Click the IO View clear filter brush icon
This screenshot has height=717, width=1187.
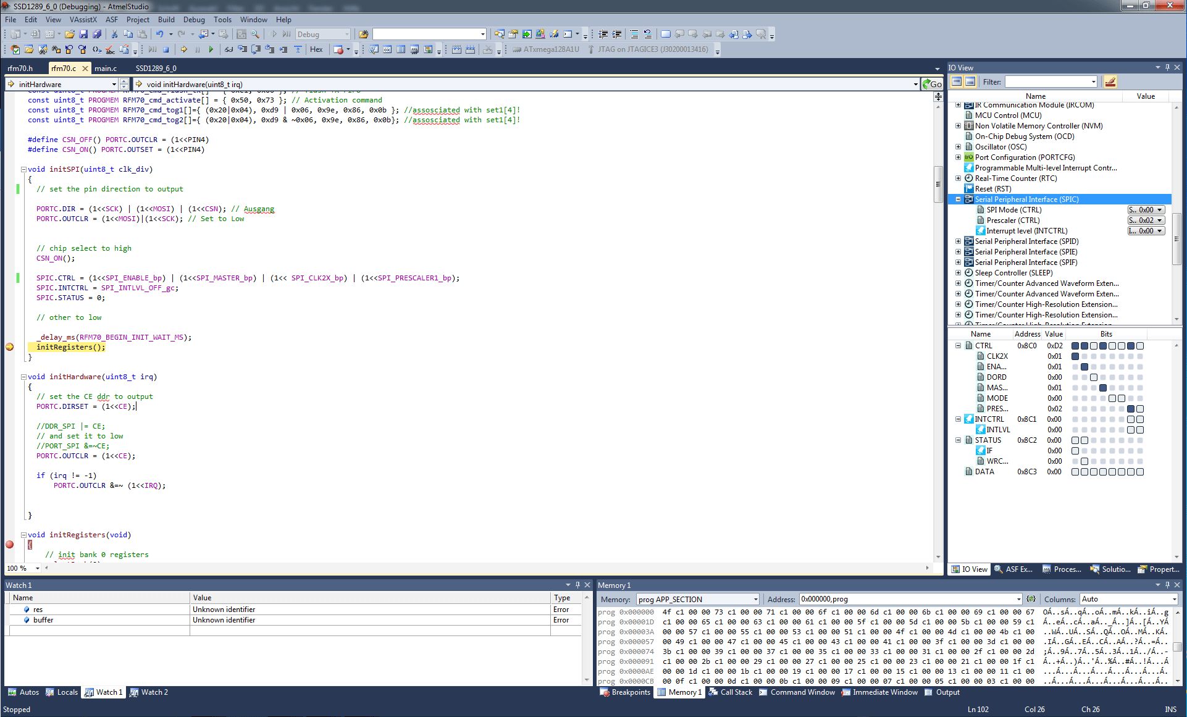point(1110,82)
